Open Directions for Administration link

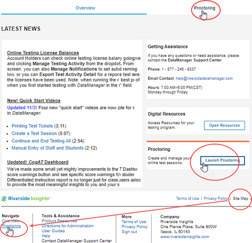coord(68,226)
